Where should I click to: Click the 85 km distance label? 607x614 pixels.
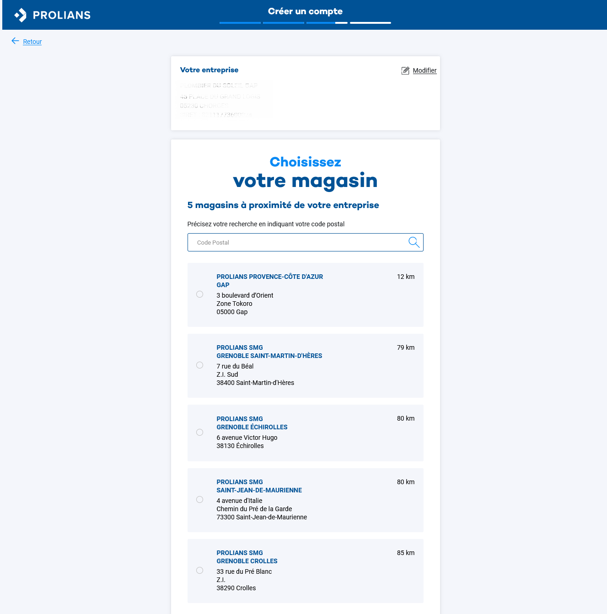pyautogui.click(x=406, y=553)
